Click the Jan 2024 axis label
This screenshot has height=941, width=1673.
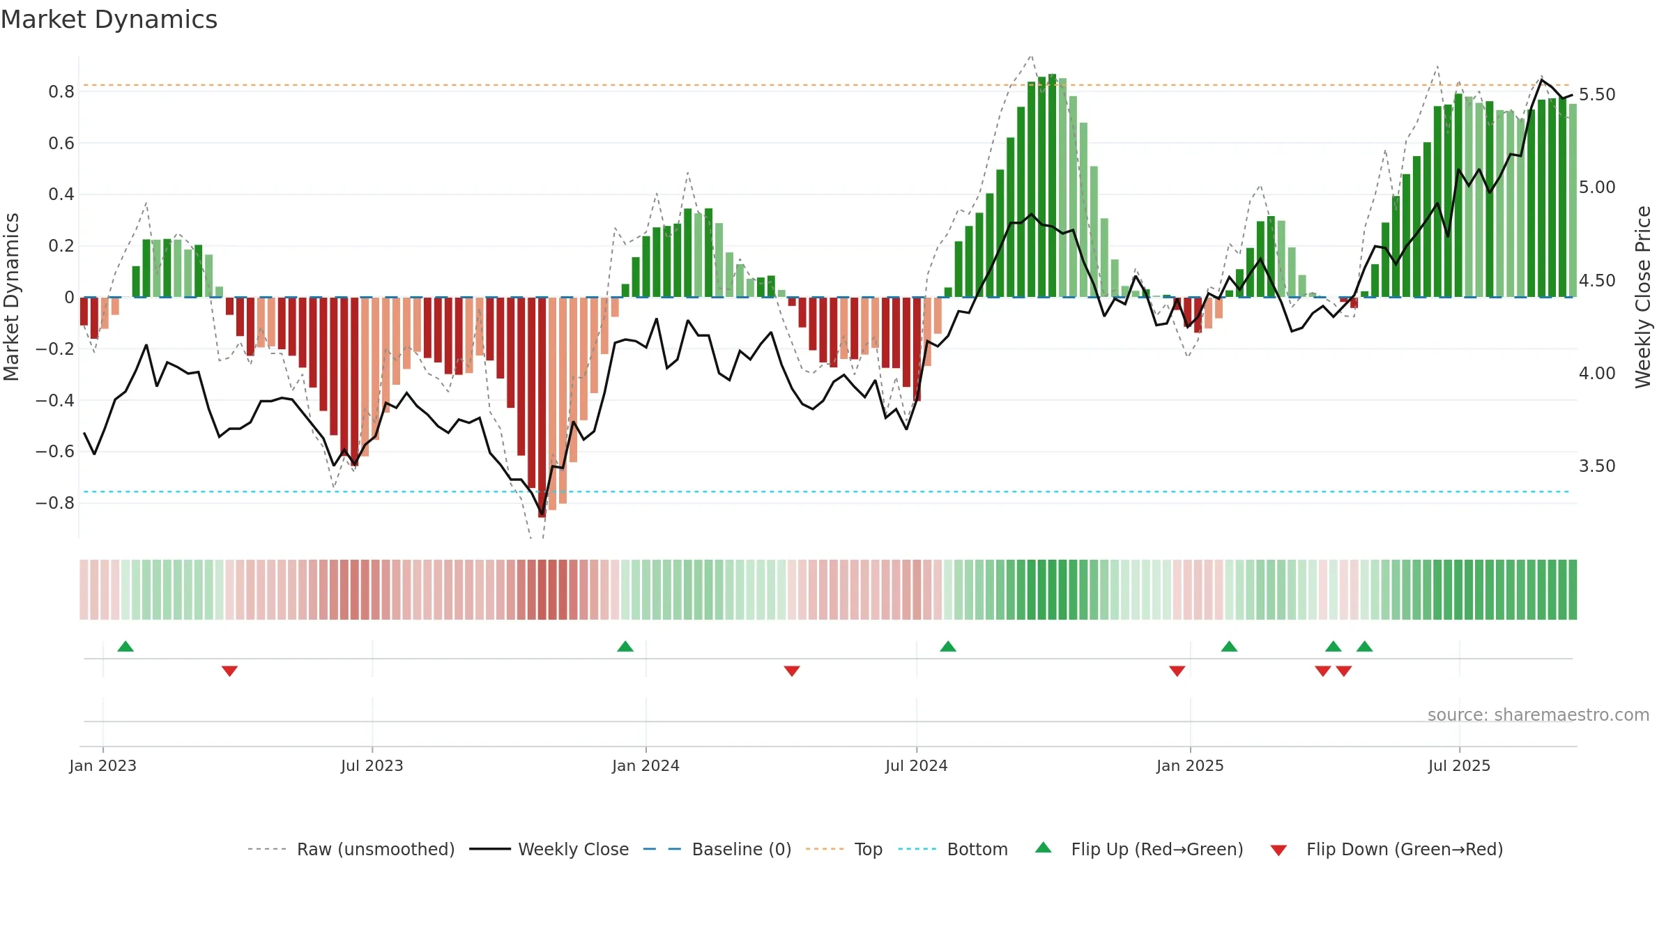pyautogui.click(x=646, y=765)
